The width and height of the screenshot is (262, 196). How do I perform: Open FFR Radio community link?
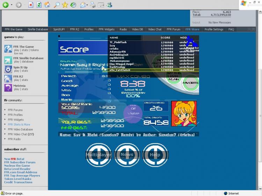click(14, 139)
